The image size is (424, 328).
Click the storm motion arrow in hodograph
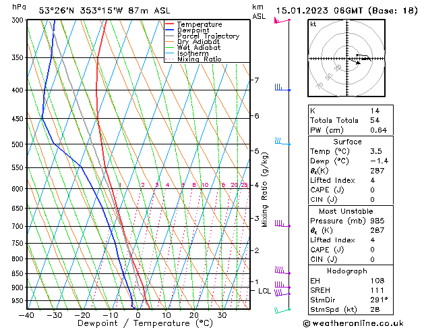pyautogui.click(x=363, y=58)
